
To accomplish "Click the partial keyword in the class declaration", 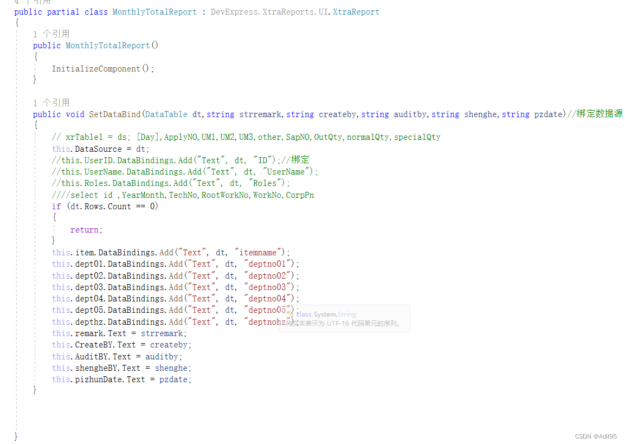I will (63, 12).
